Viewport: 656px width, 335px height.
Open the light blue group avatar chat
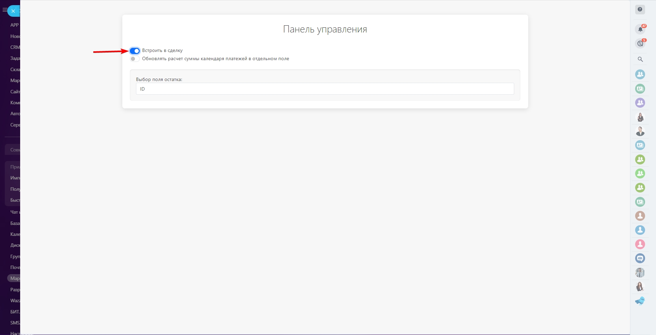[640, 74]
